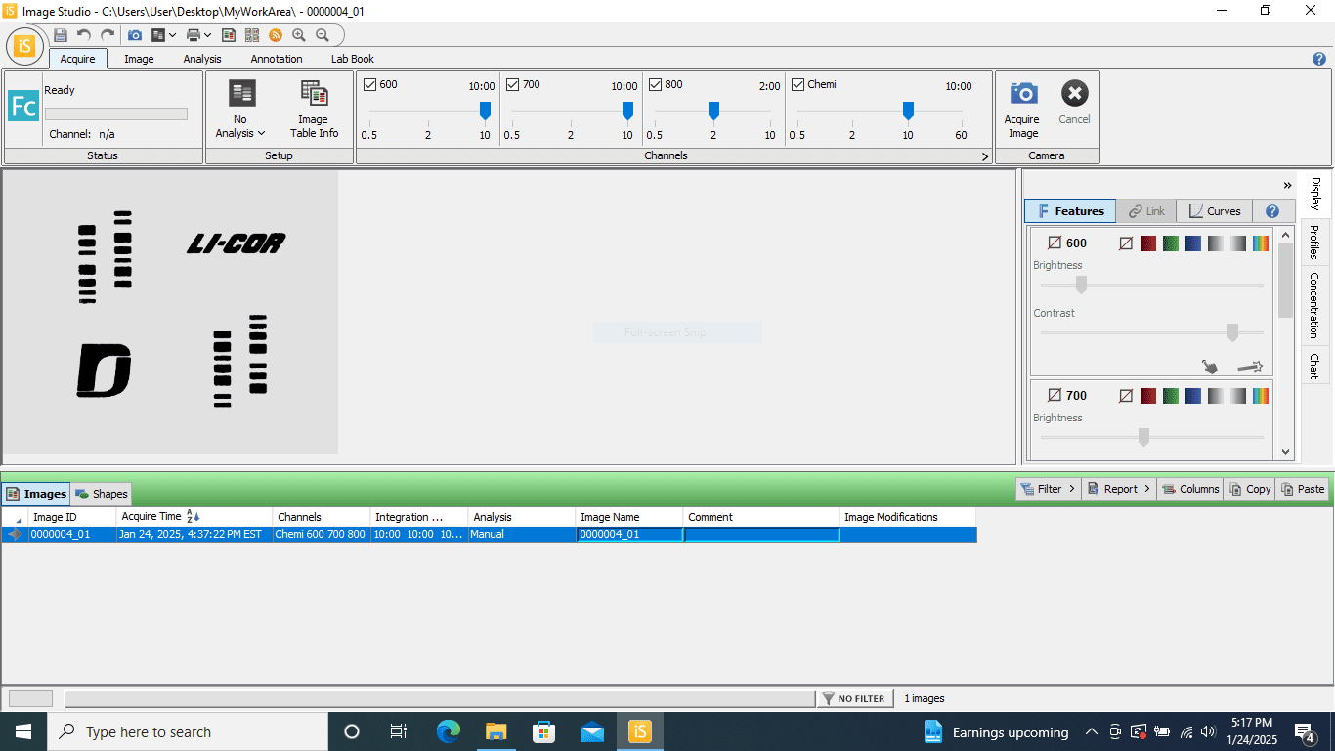Viewport: 1335px width, 751px height.
Task: Open the blue help icon beside Curves
Action: [x=1272, y=211]
